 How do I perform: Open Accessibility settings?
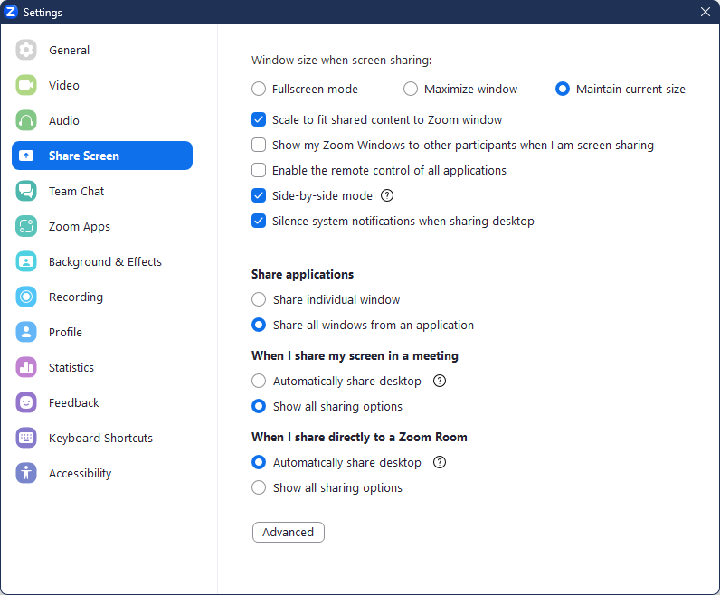(x=102, y=473)
